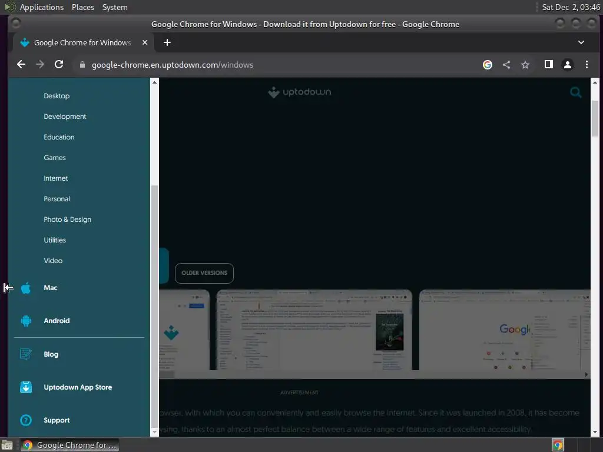The image size is (603, 452).
Task: Select the Android platform label
Action: pyautogui.click(x=57, y=321)
